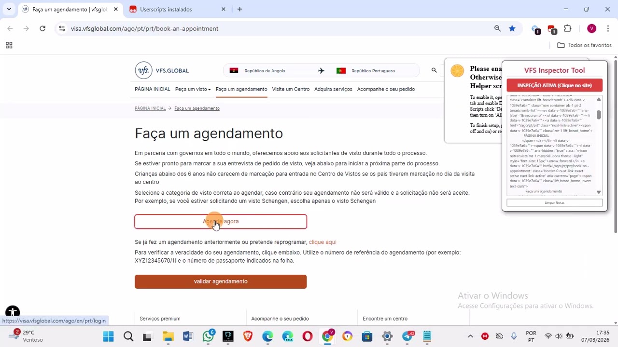Go to PÁGINA INICIAL in the nav menu
Viewport: 618px width, 347px height.
(153, 89)
